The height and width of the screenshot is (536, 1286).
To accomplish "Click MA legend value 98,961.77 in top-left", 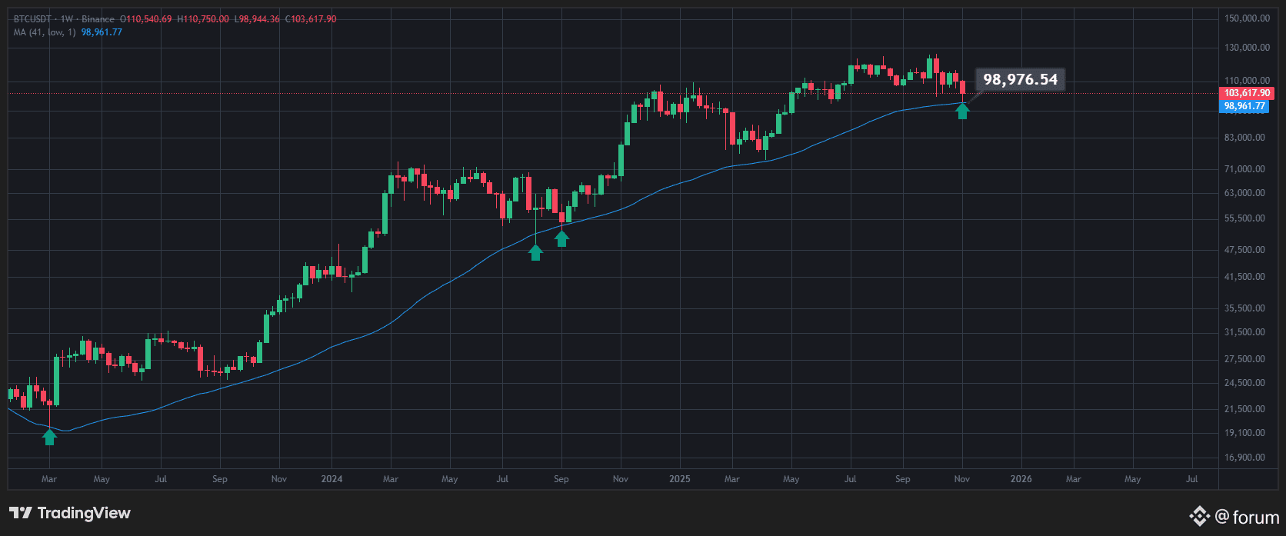I will (102, 32).
